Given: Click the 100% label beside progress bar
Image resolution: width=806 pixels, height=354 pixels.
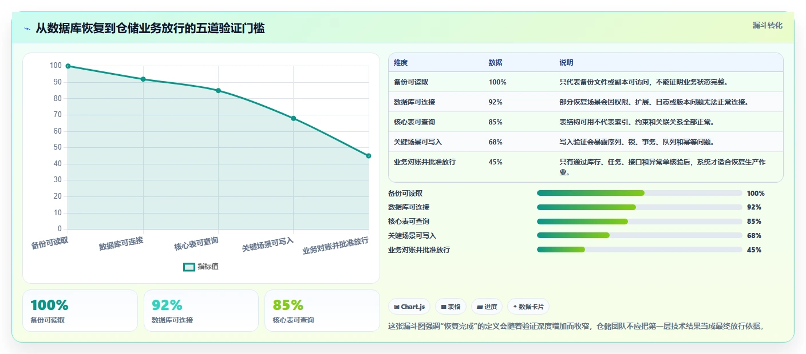Looking at the screenshot, I should (756, 194).
